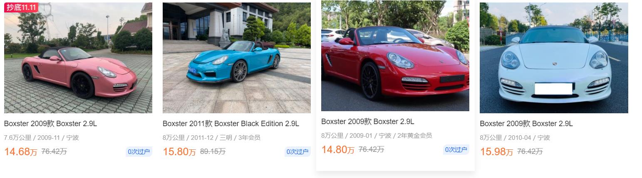Open title of the 15.98万 Boxster 2009款 listing
The image size is (642, 178).
526,124
